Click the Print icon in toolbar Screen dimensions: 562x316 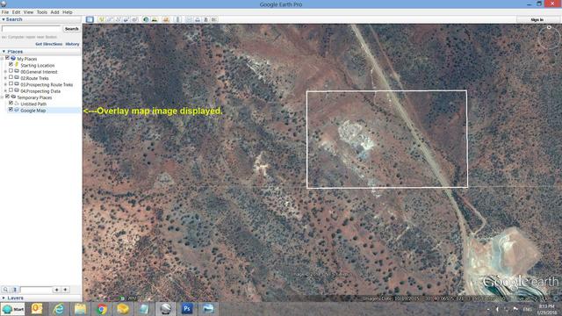tap(198, 19)
